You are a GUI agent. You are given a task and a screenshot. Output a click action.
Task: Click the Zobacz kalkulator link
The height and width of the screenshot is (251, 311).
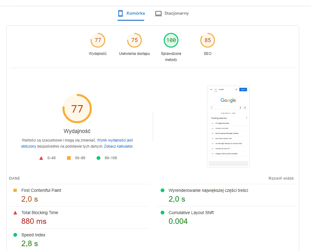click(118, 146)
